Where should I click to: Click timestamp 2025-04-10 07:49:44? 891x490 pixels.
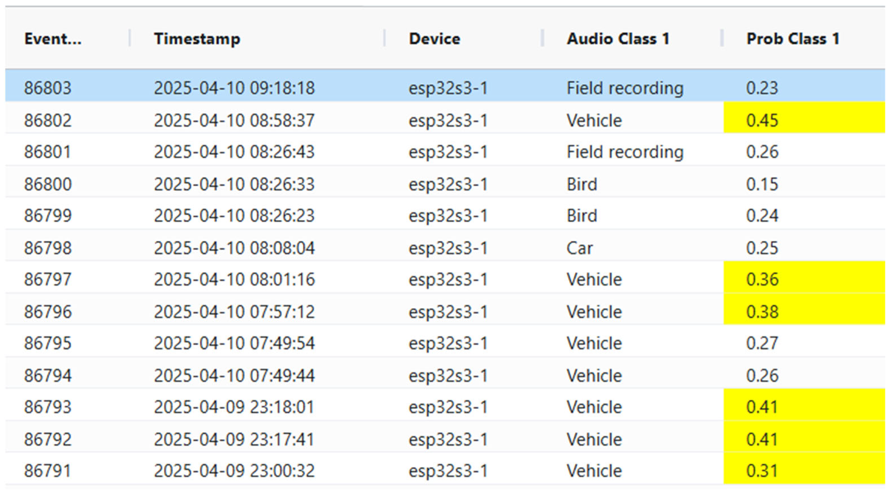[x=234, y=375]
